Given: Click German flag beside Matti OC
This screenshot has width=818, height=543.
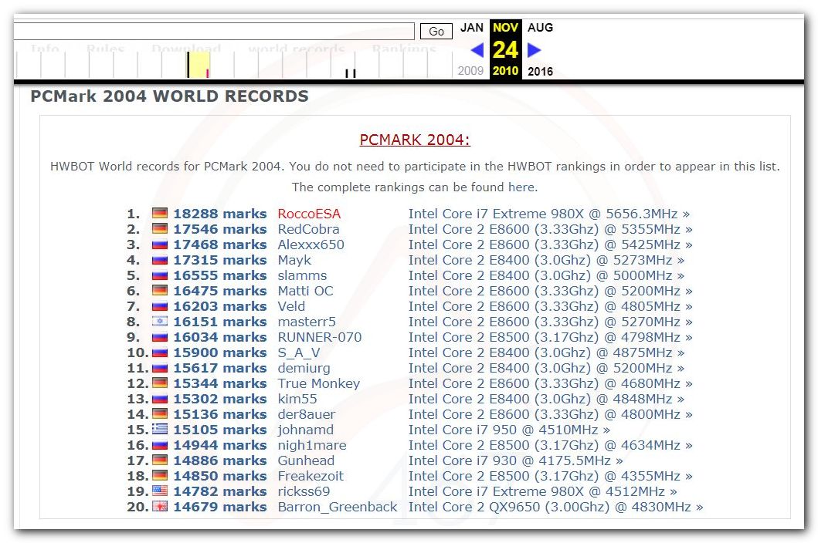Looking at the screenshot, I should (160, 290).
